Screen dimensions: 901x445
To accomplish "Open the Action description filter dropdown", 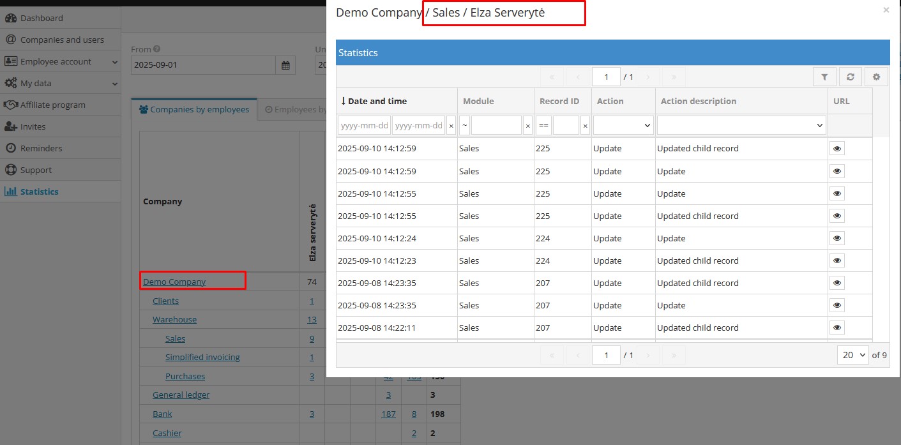I will pyautogui.click(x=741, y=124).
